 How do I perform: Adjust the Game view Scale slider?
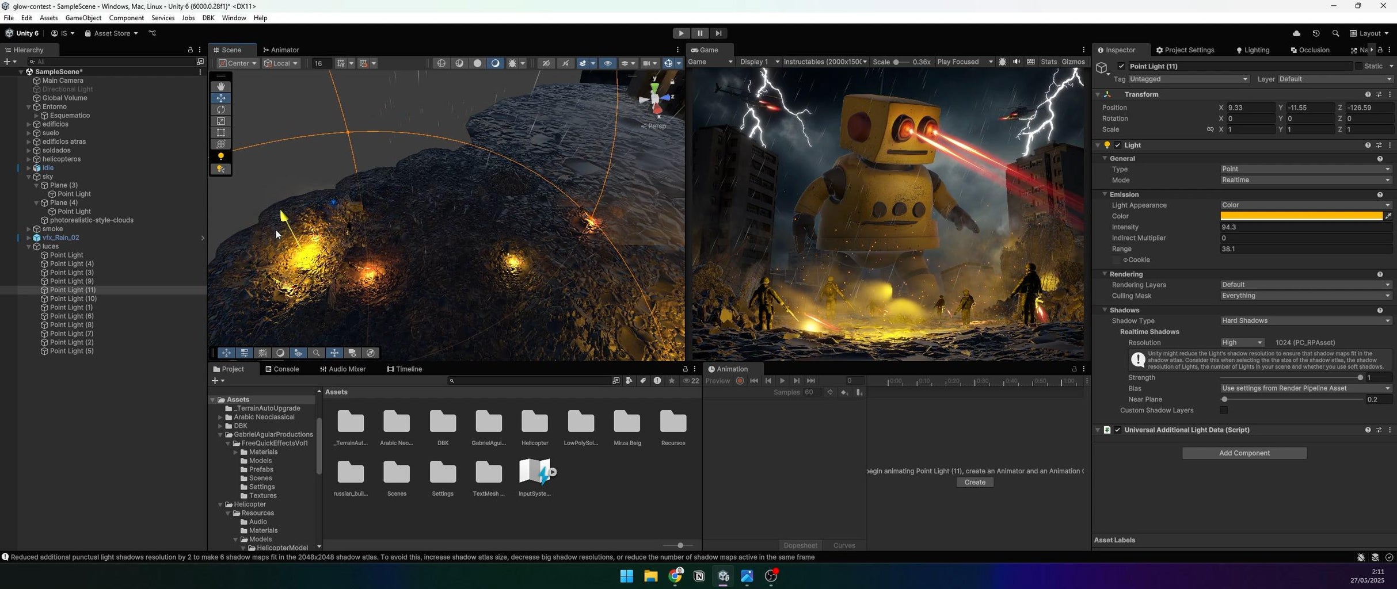(901, 62)
